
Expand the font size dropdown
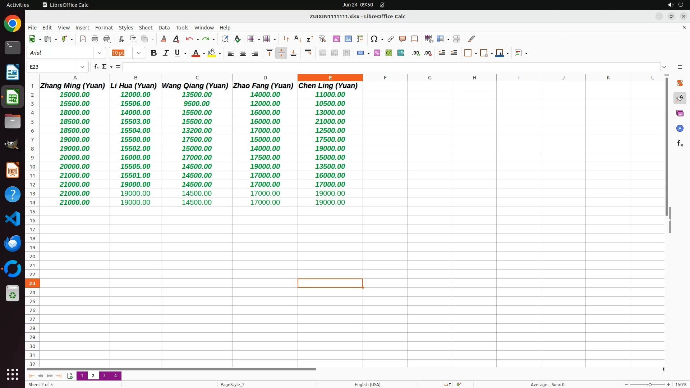(138, 53)
